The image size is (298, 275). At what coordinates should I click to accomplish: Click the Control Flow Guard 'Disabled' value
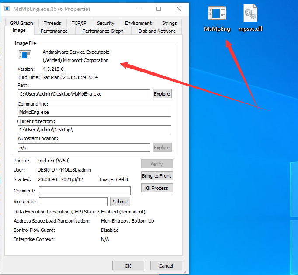pos(110,230)
